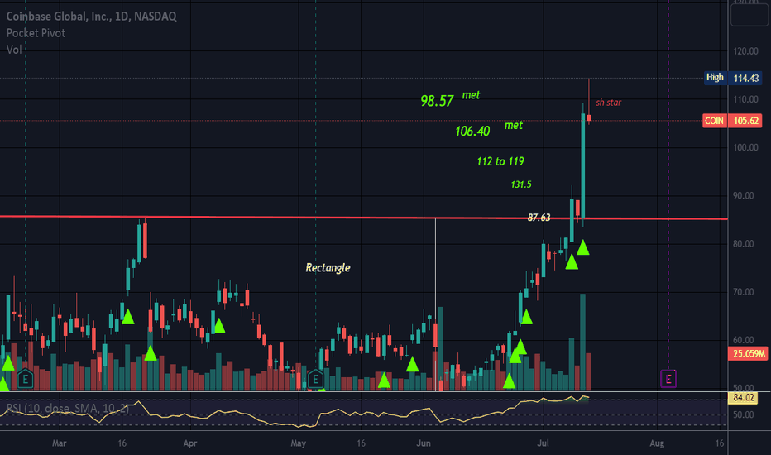Click the COIN price label tag
This screenshot has height=455, width=771.
(x=715, y=121)
